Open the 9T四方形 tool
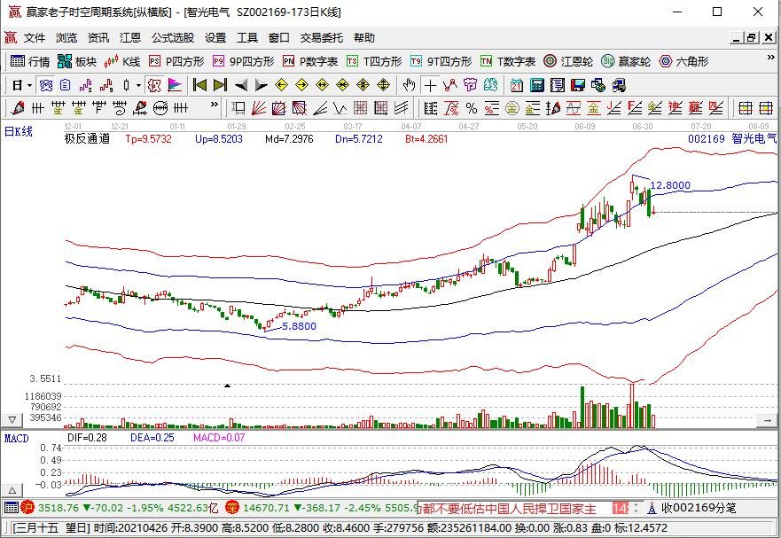The image size is (781, 538). (x=441, y=61)
